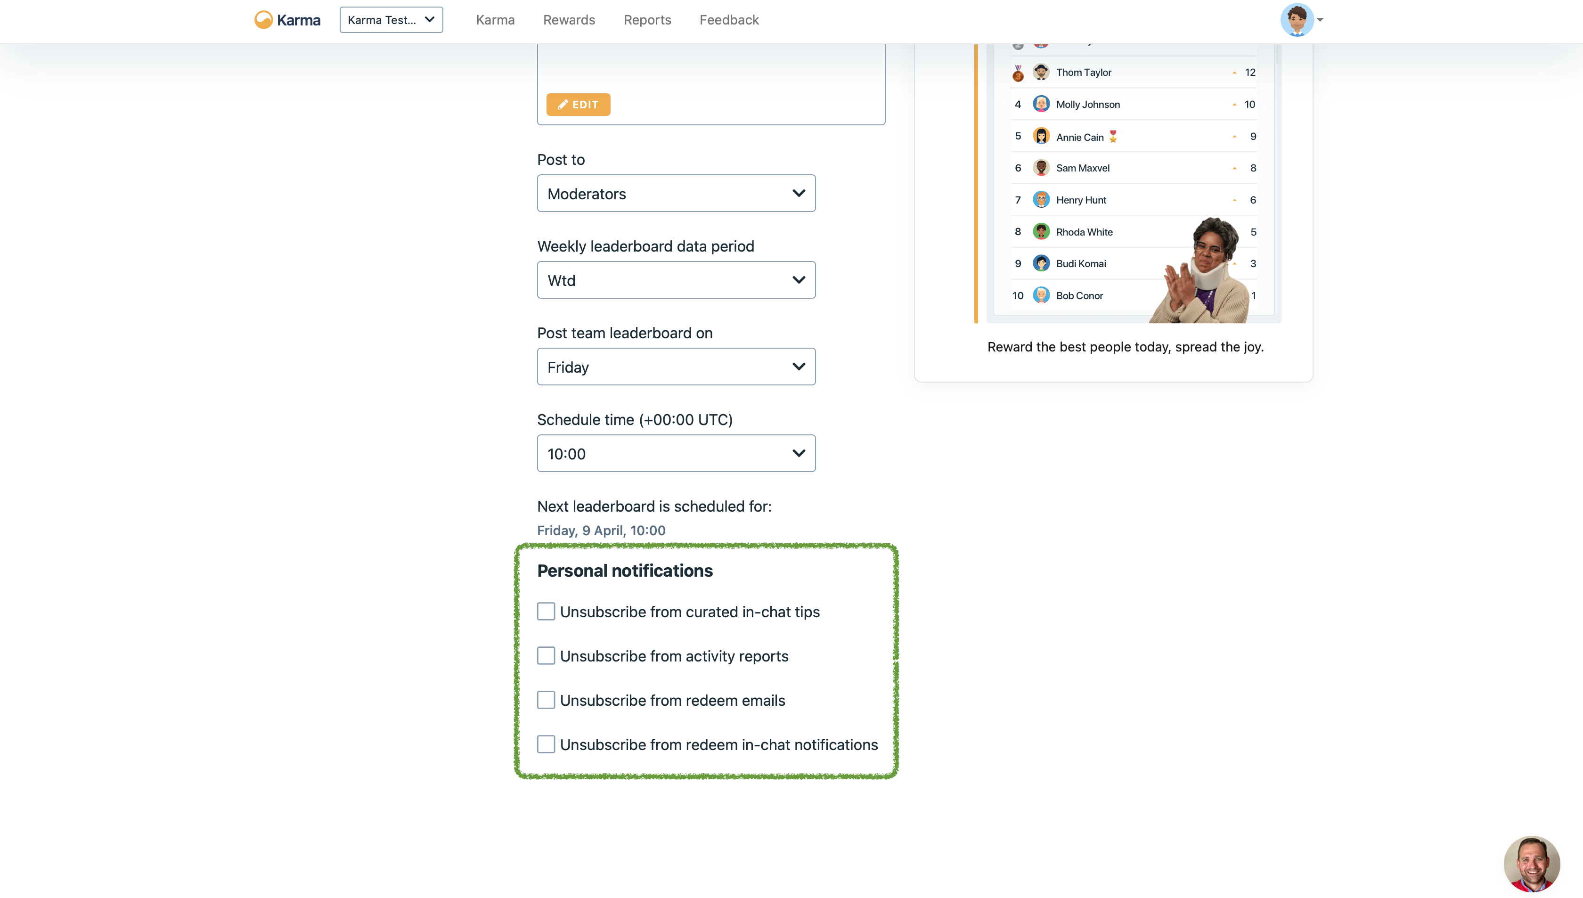The height and width of the screenshot is (898, 1583).
Task: Open the user profile avatar menu
Action: coord(1297,20)
